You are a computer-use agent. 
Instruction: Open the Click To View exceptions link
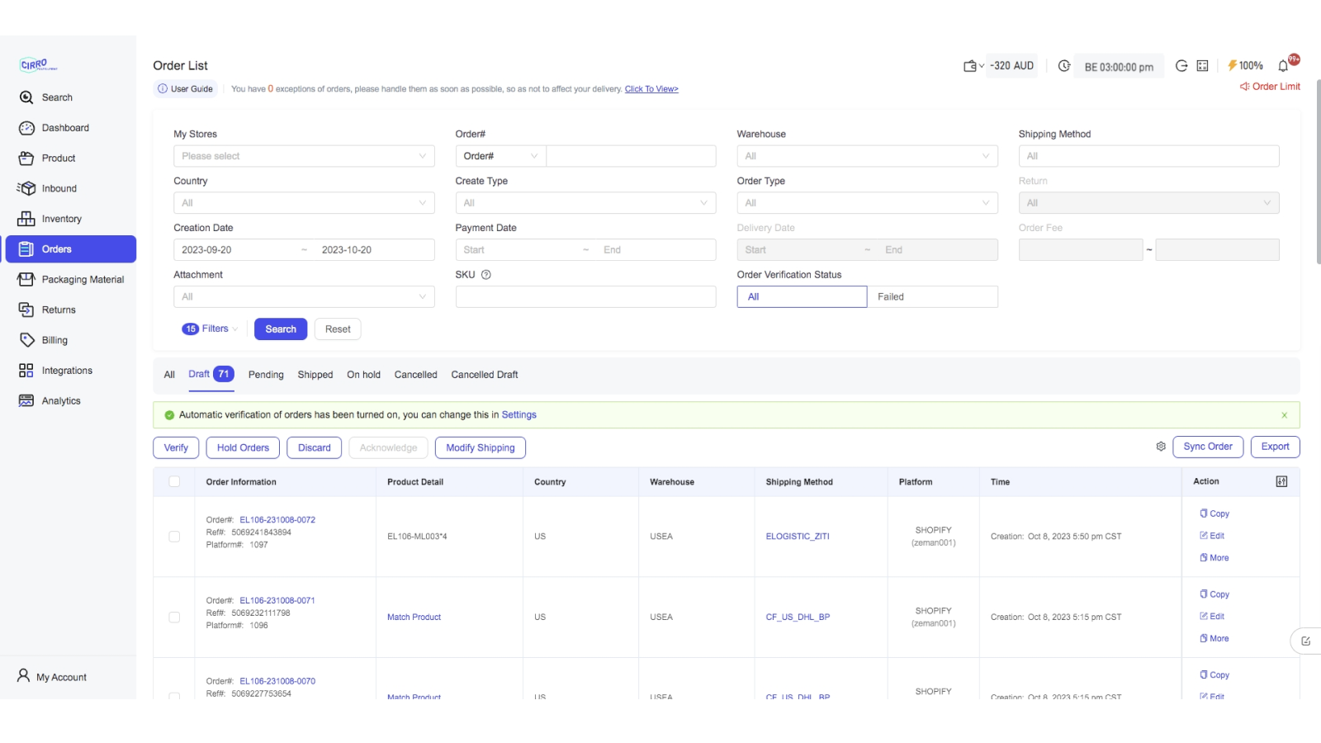(651, 89)
